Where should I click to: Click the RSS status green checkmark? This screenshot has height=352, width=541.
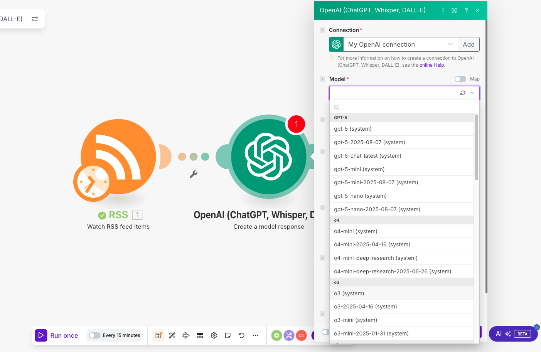(x=102, y=216)
